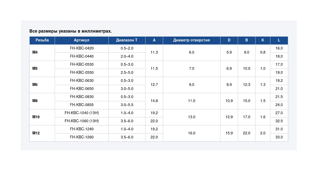
Task: Click article FH-KBC-0440 cell
Action: [82, 56]
